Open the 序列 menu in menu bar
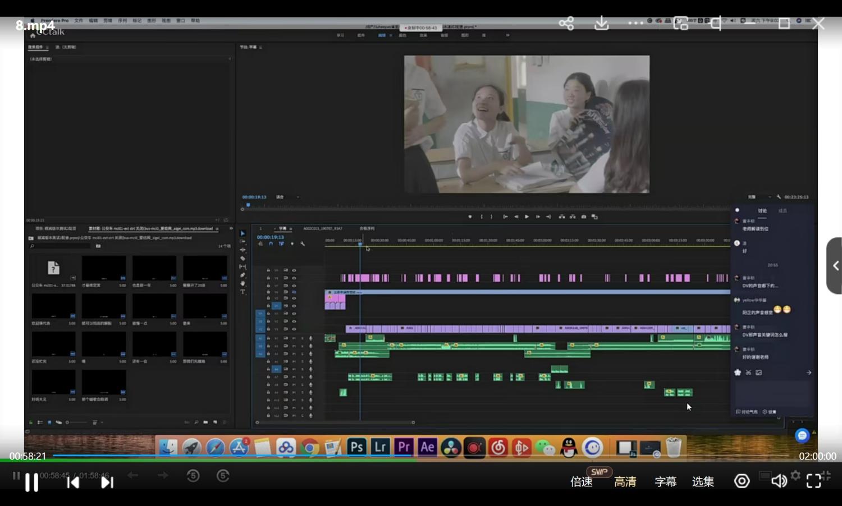The height and width of the screenshot is (506, 842). point(122,21)
